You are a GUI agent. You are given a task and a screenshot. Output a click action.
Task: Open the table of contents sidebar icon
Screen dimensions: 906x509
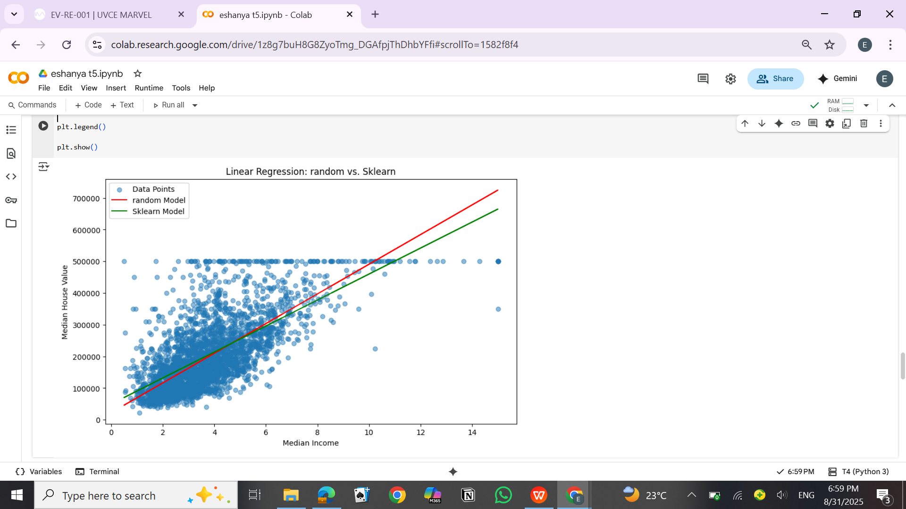coord(11,130)
